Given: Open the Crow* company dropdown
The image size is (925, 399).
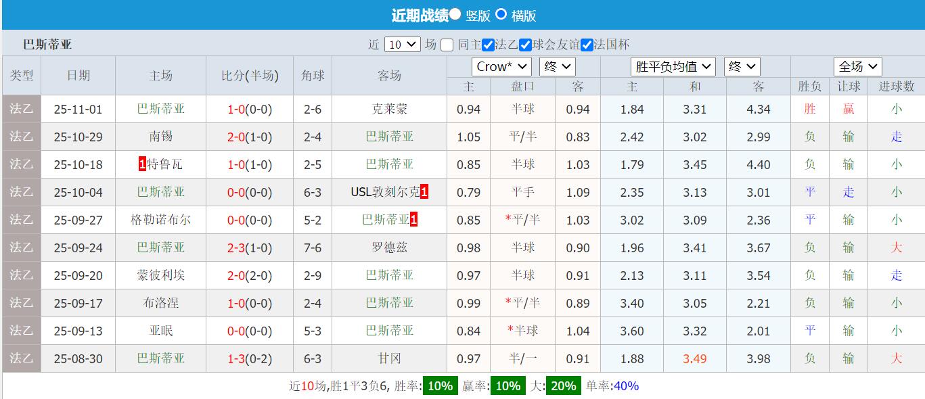Looking at the screenshot, I should [x=500, y=67].
